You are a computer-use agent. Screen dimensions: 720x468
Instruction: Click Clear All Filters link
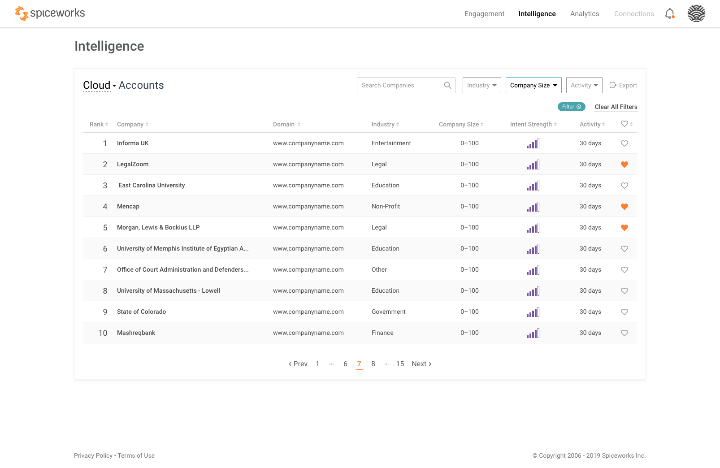616,107
